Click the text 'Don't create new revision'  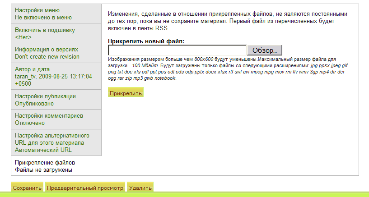[47, 57]
